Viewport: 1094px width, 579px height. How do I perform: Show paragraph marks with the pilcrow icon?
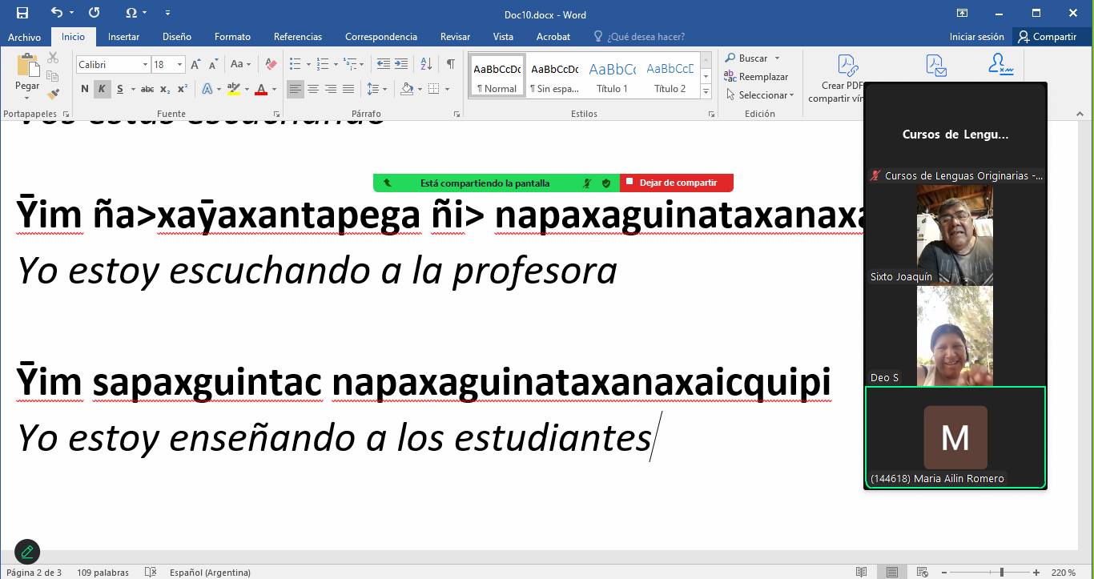[x=450, y=64]
